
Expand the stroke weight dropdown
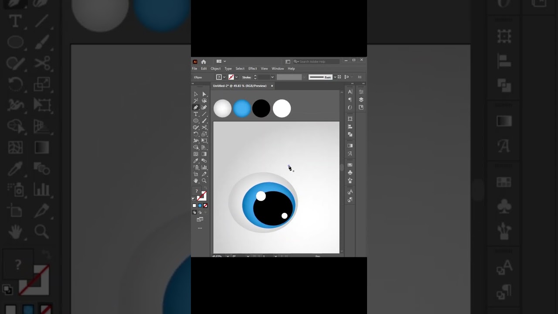272,77
